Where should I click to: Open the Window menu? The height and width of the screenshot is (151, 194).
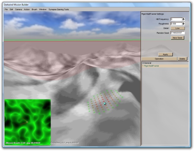coord(43,9)
